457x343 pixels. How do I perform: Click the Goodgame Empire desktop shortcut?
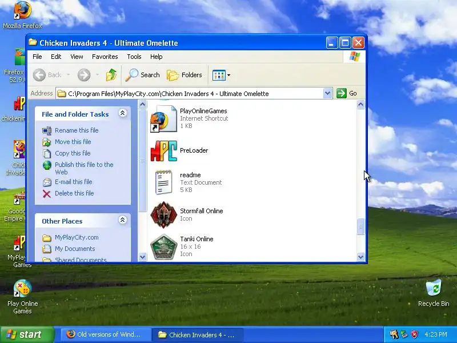(x=15, y=206)
